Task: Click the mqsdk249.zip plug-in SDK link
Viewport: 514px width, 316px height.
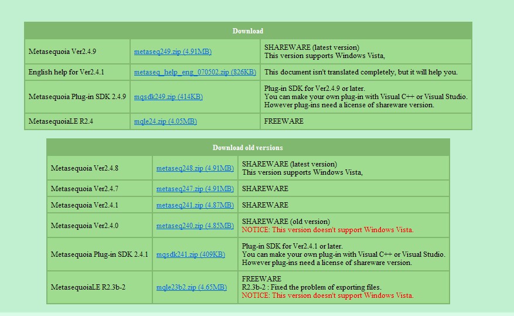Action: [x=168, y=97]
